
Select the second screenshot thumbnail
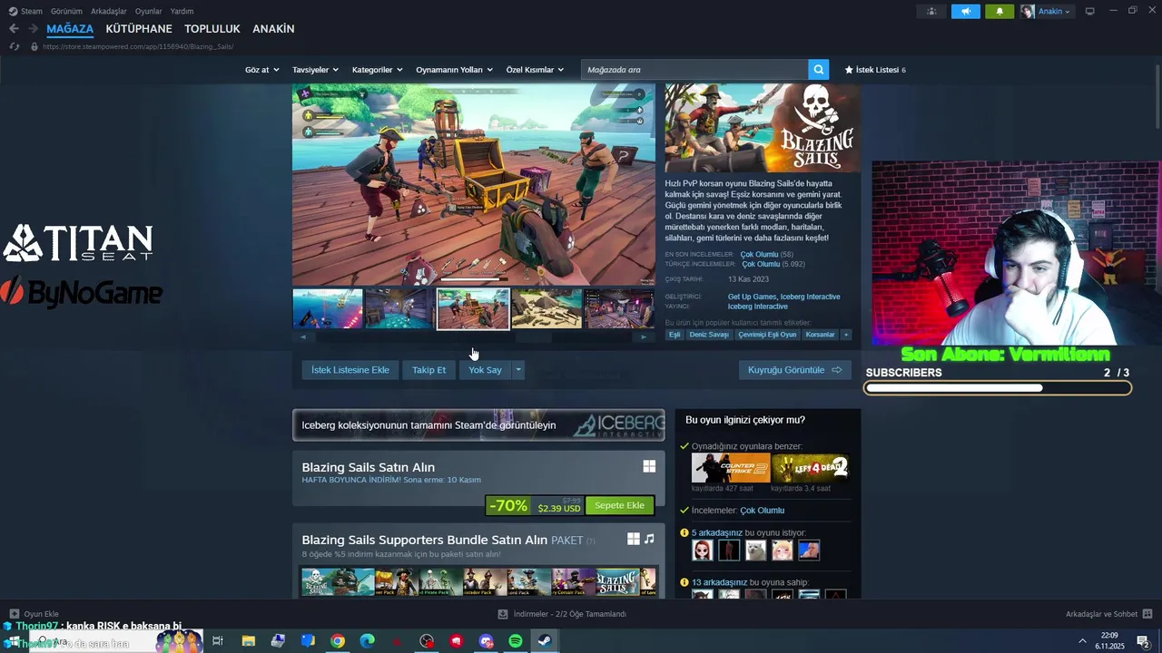coord(399,308)
